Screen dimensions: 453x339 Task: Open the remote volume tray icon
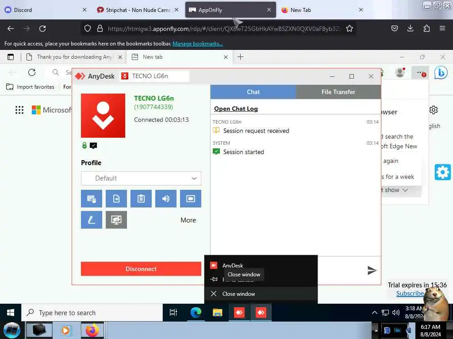click(396, 313)
